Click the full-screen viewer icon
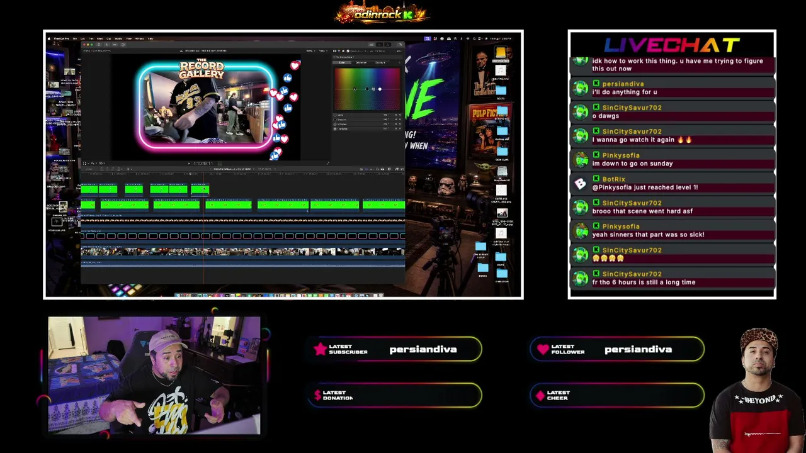806x453 pixels. [x=328, y=163]
